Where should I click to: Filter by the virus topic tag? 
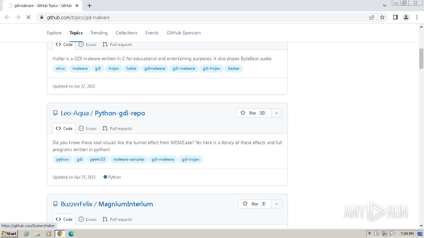60,68
